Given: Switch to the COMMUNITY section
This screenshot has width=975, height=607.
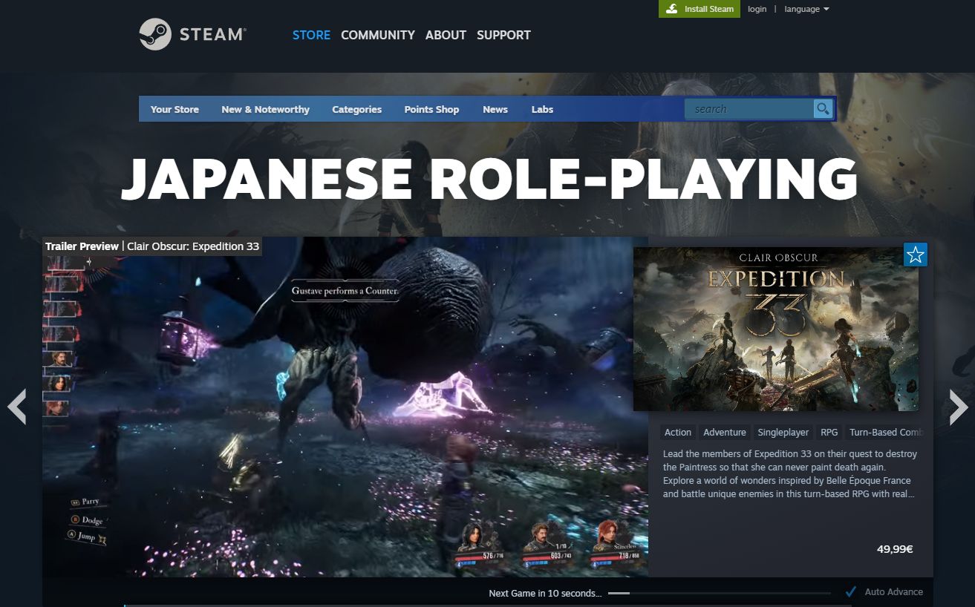Looking at the screenshot, I should point(377,35).
